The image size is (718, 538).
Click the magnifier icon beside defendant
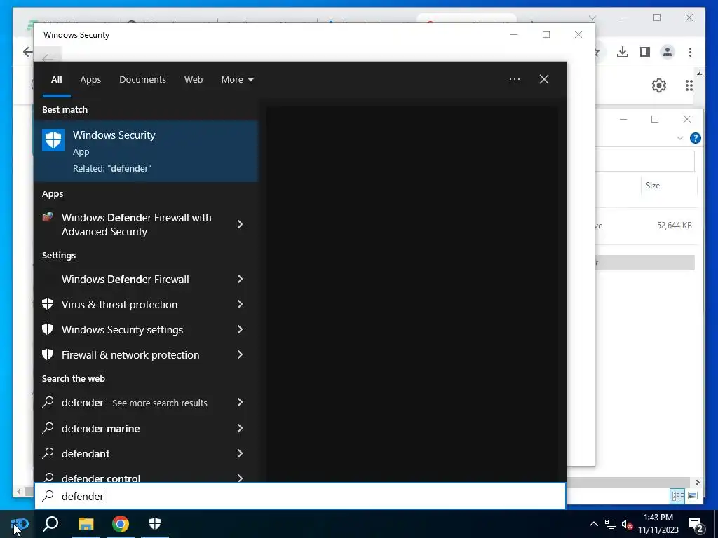pyautogui.click(x=48, y=453)
